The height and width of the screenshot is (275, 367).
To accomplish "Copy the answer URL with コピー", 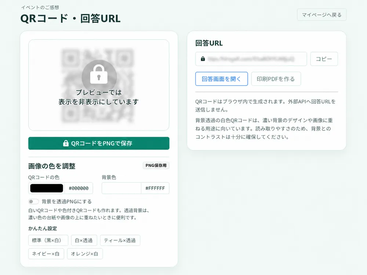I will (324, 59).
